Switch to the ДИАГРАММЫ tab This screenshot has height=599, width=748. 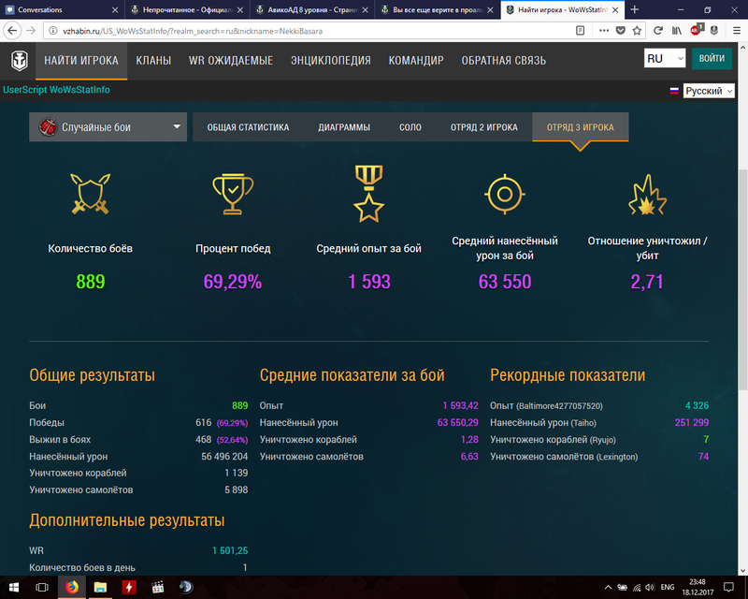pyautogui.click(x=344, y=127)
